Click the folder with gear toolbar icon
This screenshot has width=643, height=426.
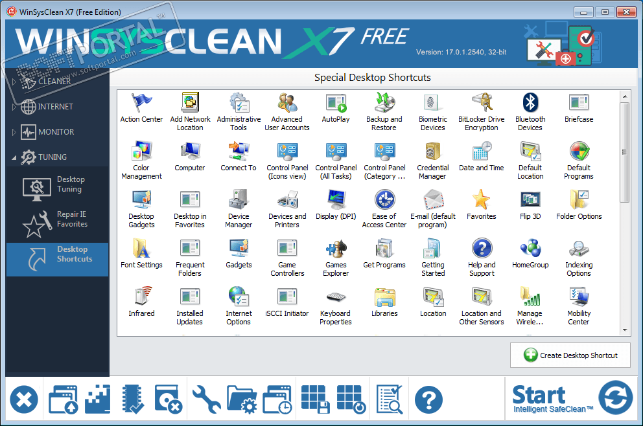[242, 399]
